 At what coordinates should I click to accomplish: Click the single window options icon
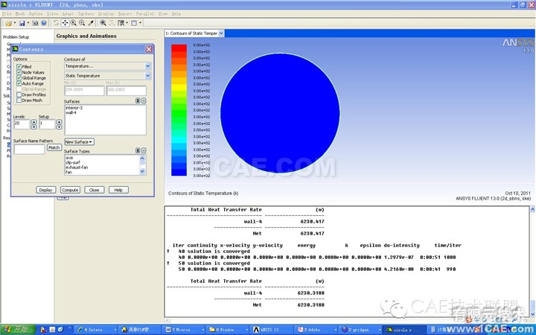(134, 23)
